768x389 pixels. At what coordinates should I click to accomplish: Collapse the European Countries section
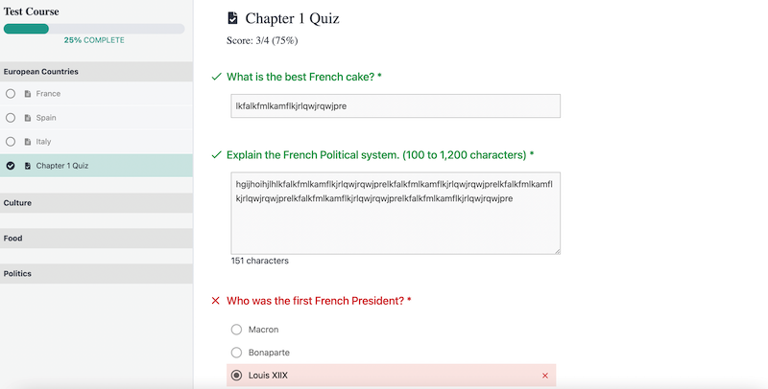point(96,71)
